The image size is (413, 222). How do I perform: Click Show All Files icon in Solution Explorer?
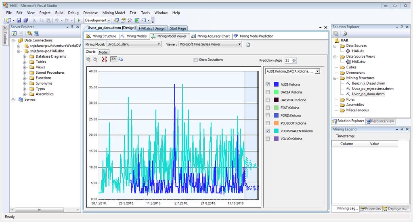pyautogui.click(x=344, y=33)
